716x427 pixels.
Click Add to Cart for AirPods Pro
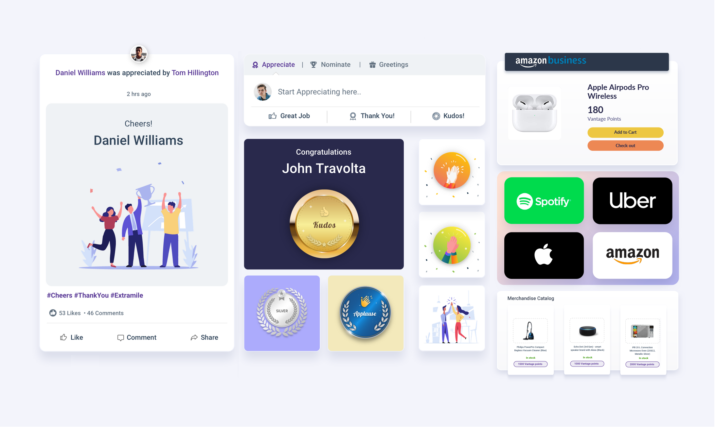(625, 132)
